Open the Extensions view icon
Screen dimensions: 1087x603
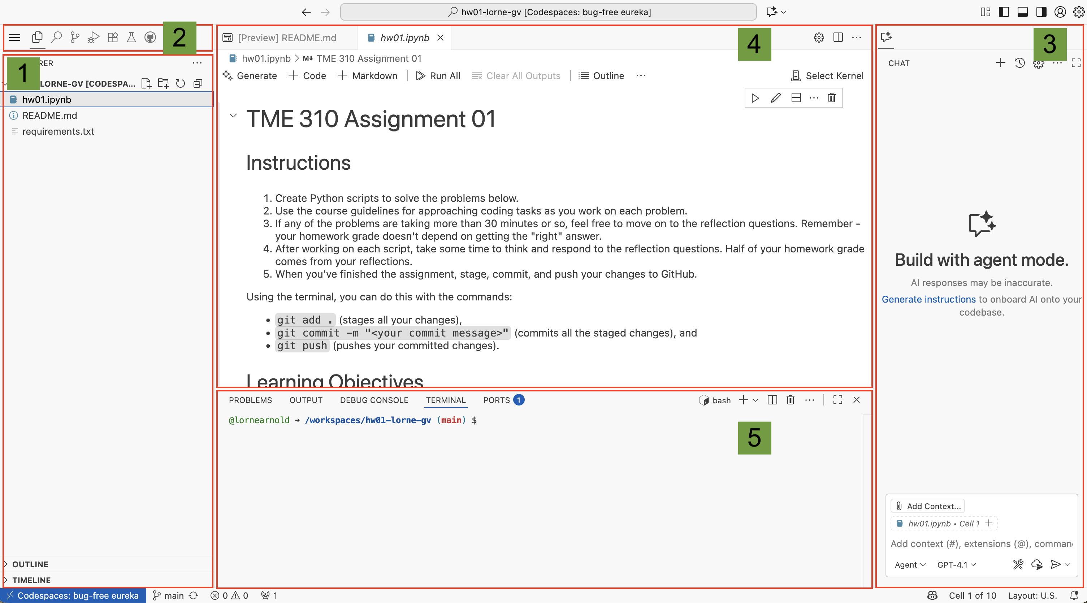(x=113, y=38)
